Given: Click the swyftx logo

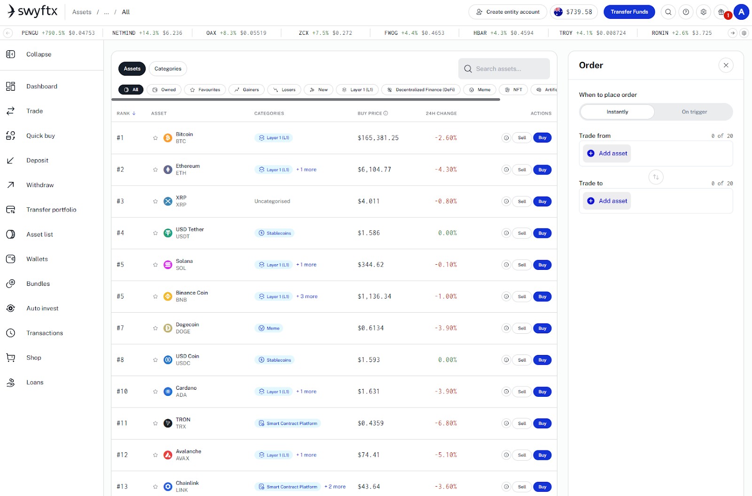Looking at the screenshot, I should click(x=32, y=11).
